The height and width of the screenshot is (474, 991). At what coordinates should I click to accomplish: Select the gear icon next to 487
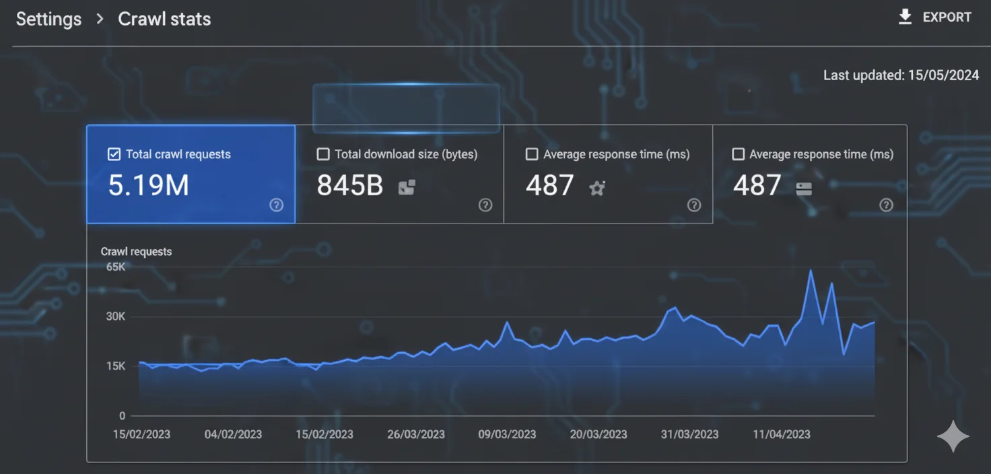coord(596,188)
